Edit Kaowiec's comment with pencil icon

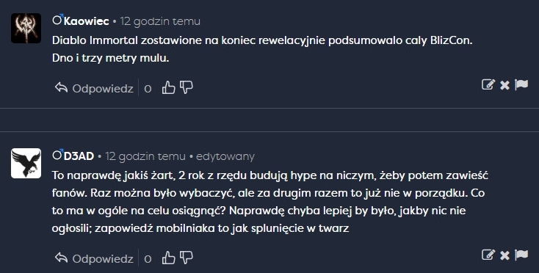tap(488, 84)
